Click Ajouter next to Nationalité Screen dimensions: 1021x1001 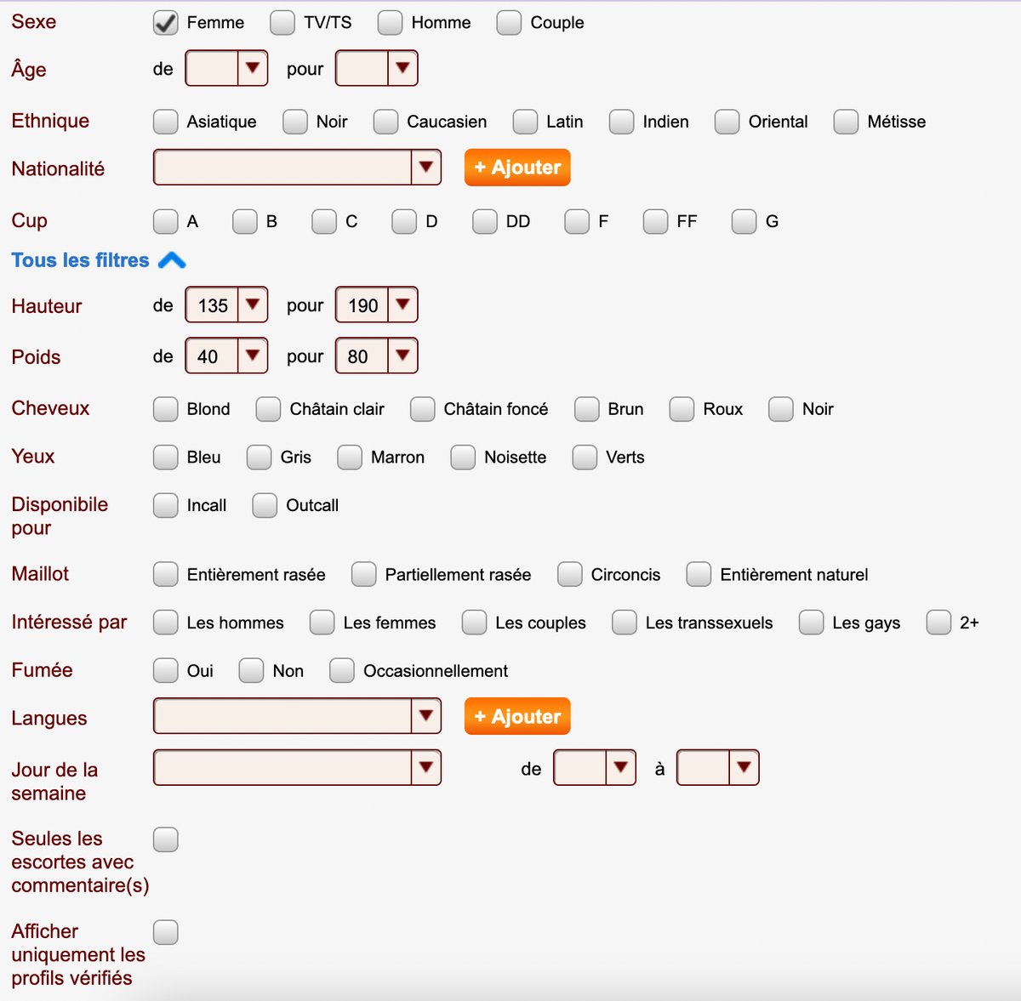(517, 168)
